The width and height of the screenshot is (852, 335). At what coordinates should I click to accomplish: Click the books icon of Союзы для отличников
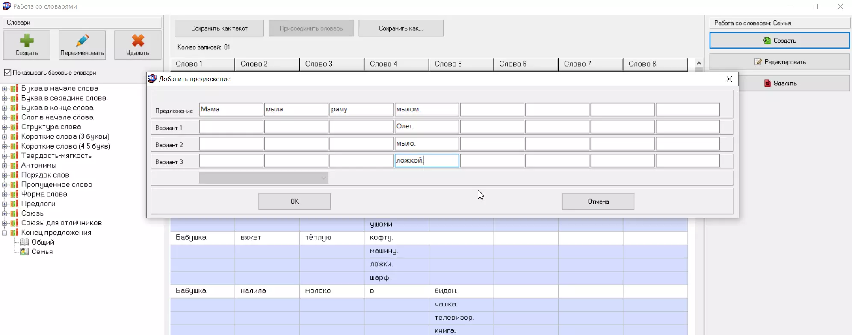[x=15, y=223]
